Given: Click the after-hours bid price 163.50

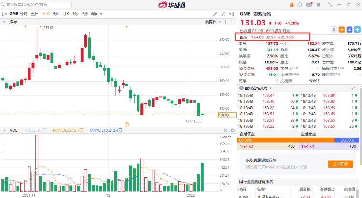Looking at the screenshot, I should tap(246, 147).
